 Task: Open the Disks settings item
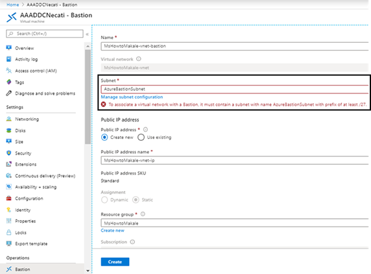pos(20,131)
